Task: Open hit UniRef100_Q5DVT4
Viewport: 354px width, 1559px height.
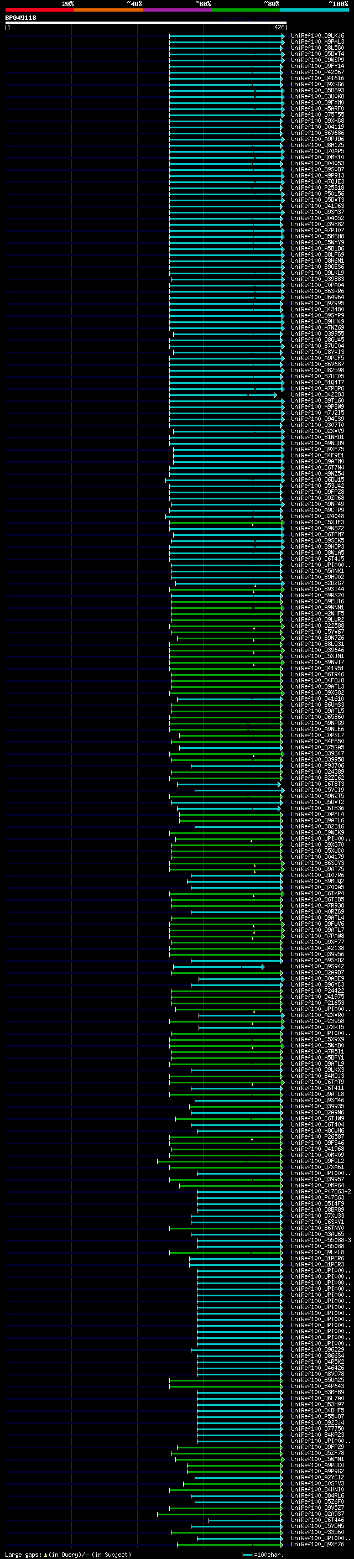Action: coord(317,54)
